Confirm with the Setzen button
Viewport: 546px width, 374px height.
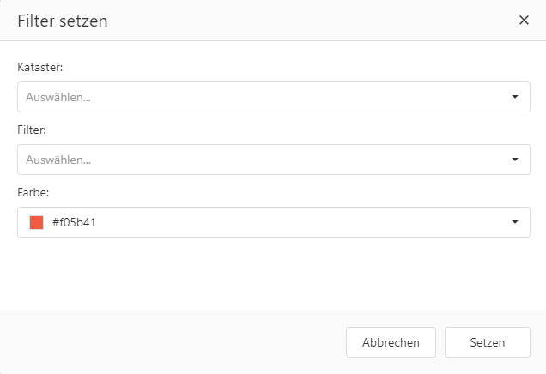click(x=487, y=342)
